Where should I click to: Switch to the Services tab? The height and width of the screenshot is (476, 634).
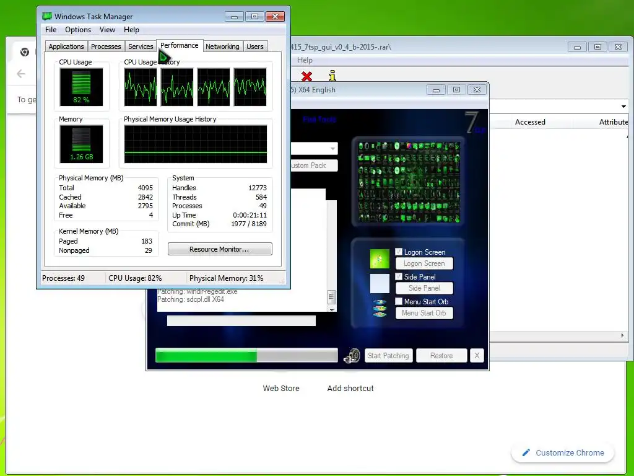point(141,46)
